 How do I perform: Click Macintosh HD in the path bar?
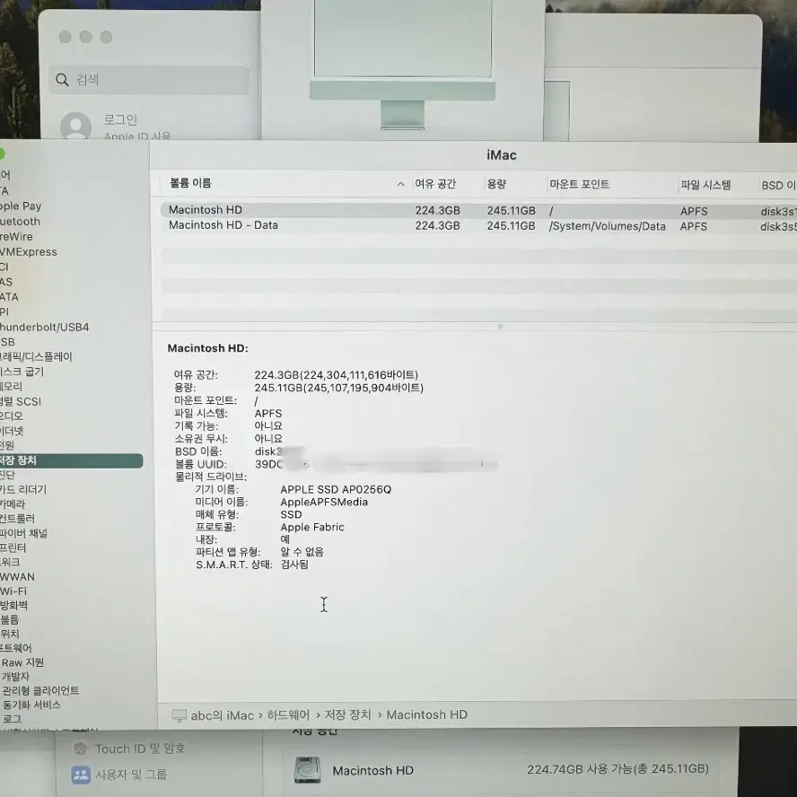426,715
